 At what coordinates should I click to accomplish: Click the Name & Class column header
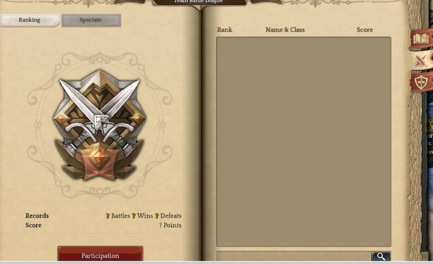[285, 30]
